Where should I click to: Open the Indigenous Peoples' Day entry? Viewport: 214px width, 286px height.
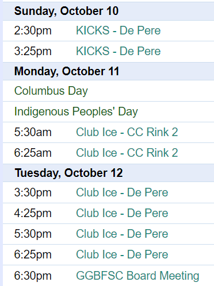coord(76,111)
